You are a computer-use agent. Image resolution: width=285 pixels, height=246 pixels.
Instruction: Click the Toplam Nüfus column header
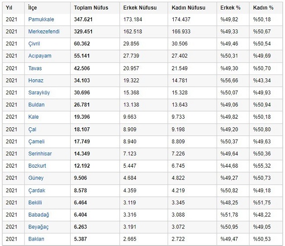91,8
